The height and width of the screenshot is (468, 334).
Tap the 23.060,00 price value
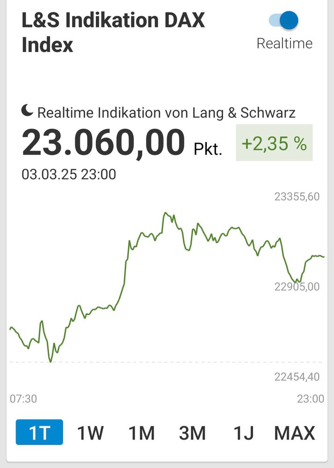click(103, 143)
